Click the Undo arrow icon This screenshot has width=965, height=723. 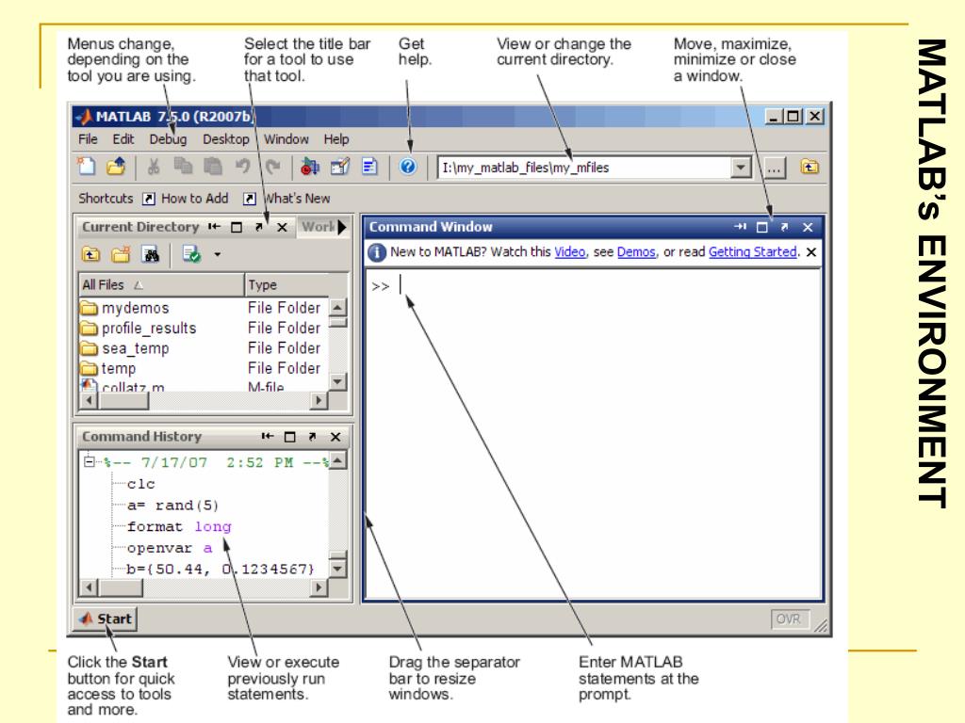pos(242,167)
